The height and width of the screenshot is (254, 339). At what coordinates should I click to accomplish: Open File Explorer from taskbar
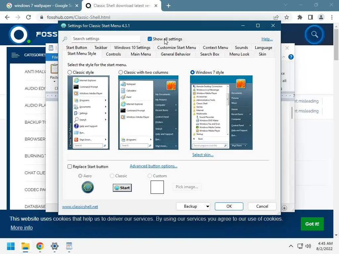click(25, 246)
